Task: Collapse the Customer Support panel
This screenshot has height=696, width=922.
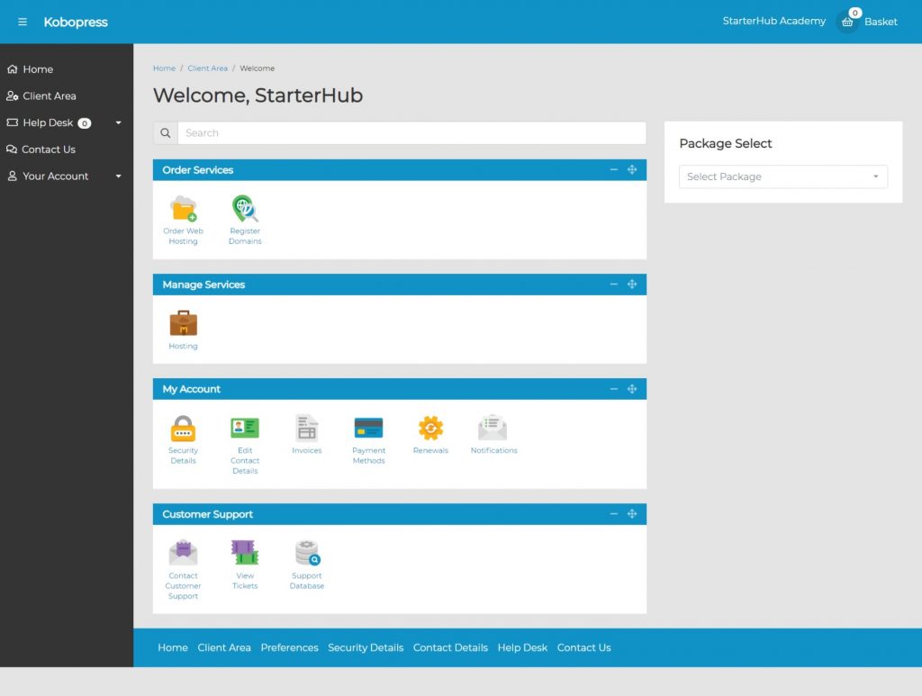Action: pos(614,514)
